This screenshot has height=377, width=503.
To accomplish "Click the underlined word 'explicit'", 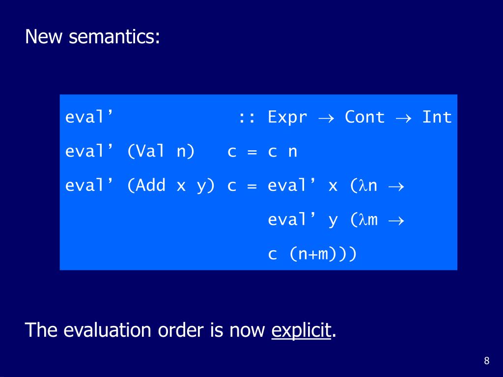I will pos(301,330).
